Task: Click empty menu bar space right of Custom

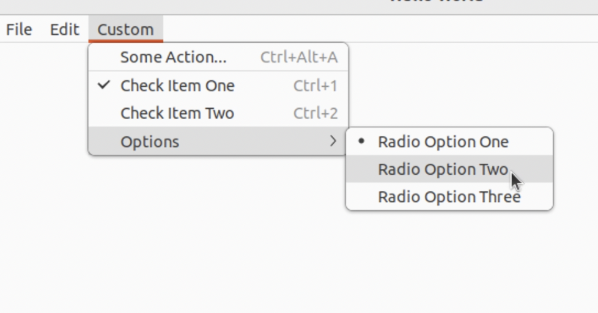Action: 367,29
